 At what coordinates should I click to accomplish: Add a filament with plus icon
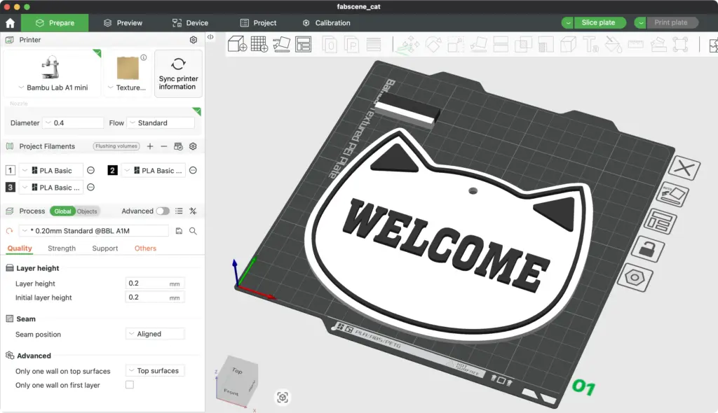(x=150, y=146)
